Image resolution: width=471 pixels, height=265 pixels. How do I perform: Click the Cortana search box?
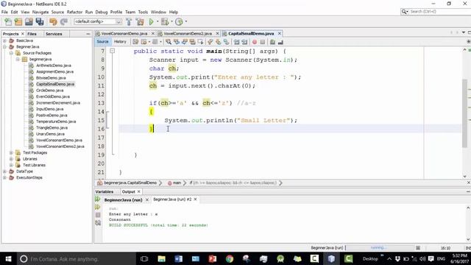(77, 258)
